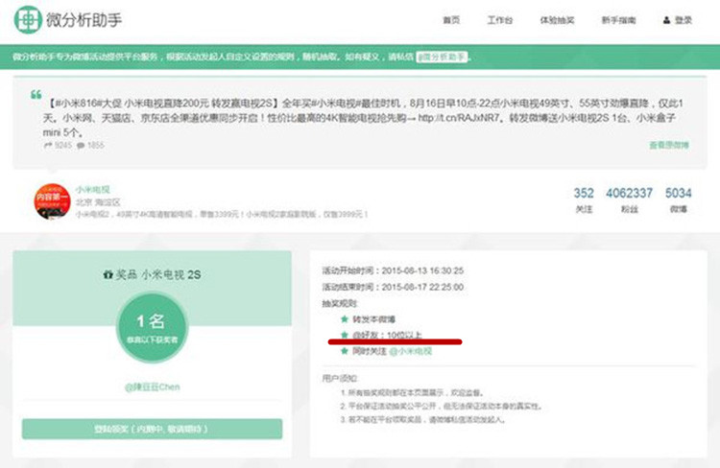Open the 首页 menu item
Image resolution: width=720 pixels, height=468 pixels.
coord(451,20)
